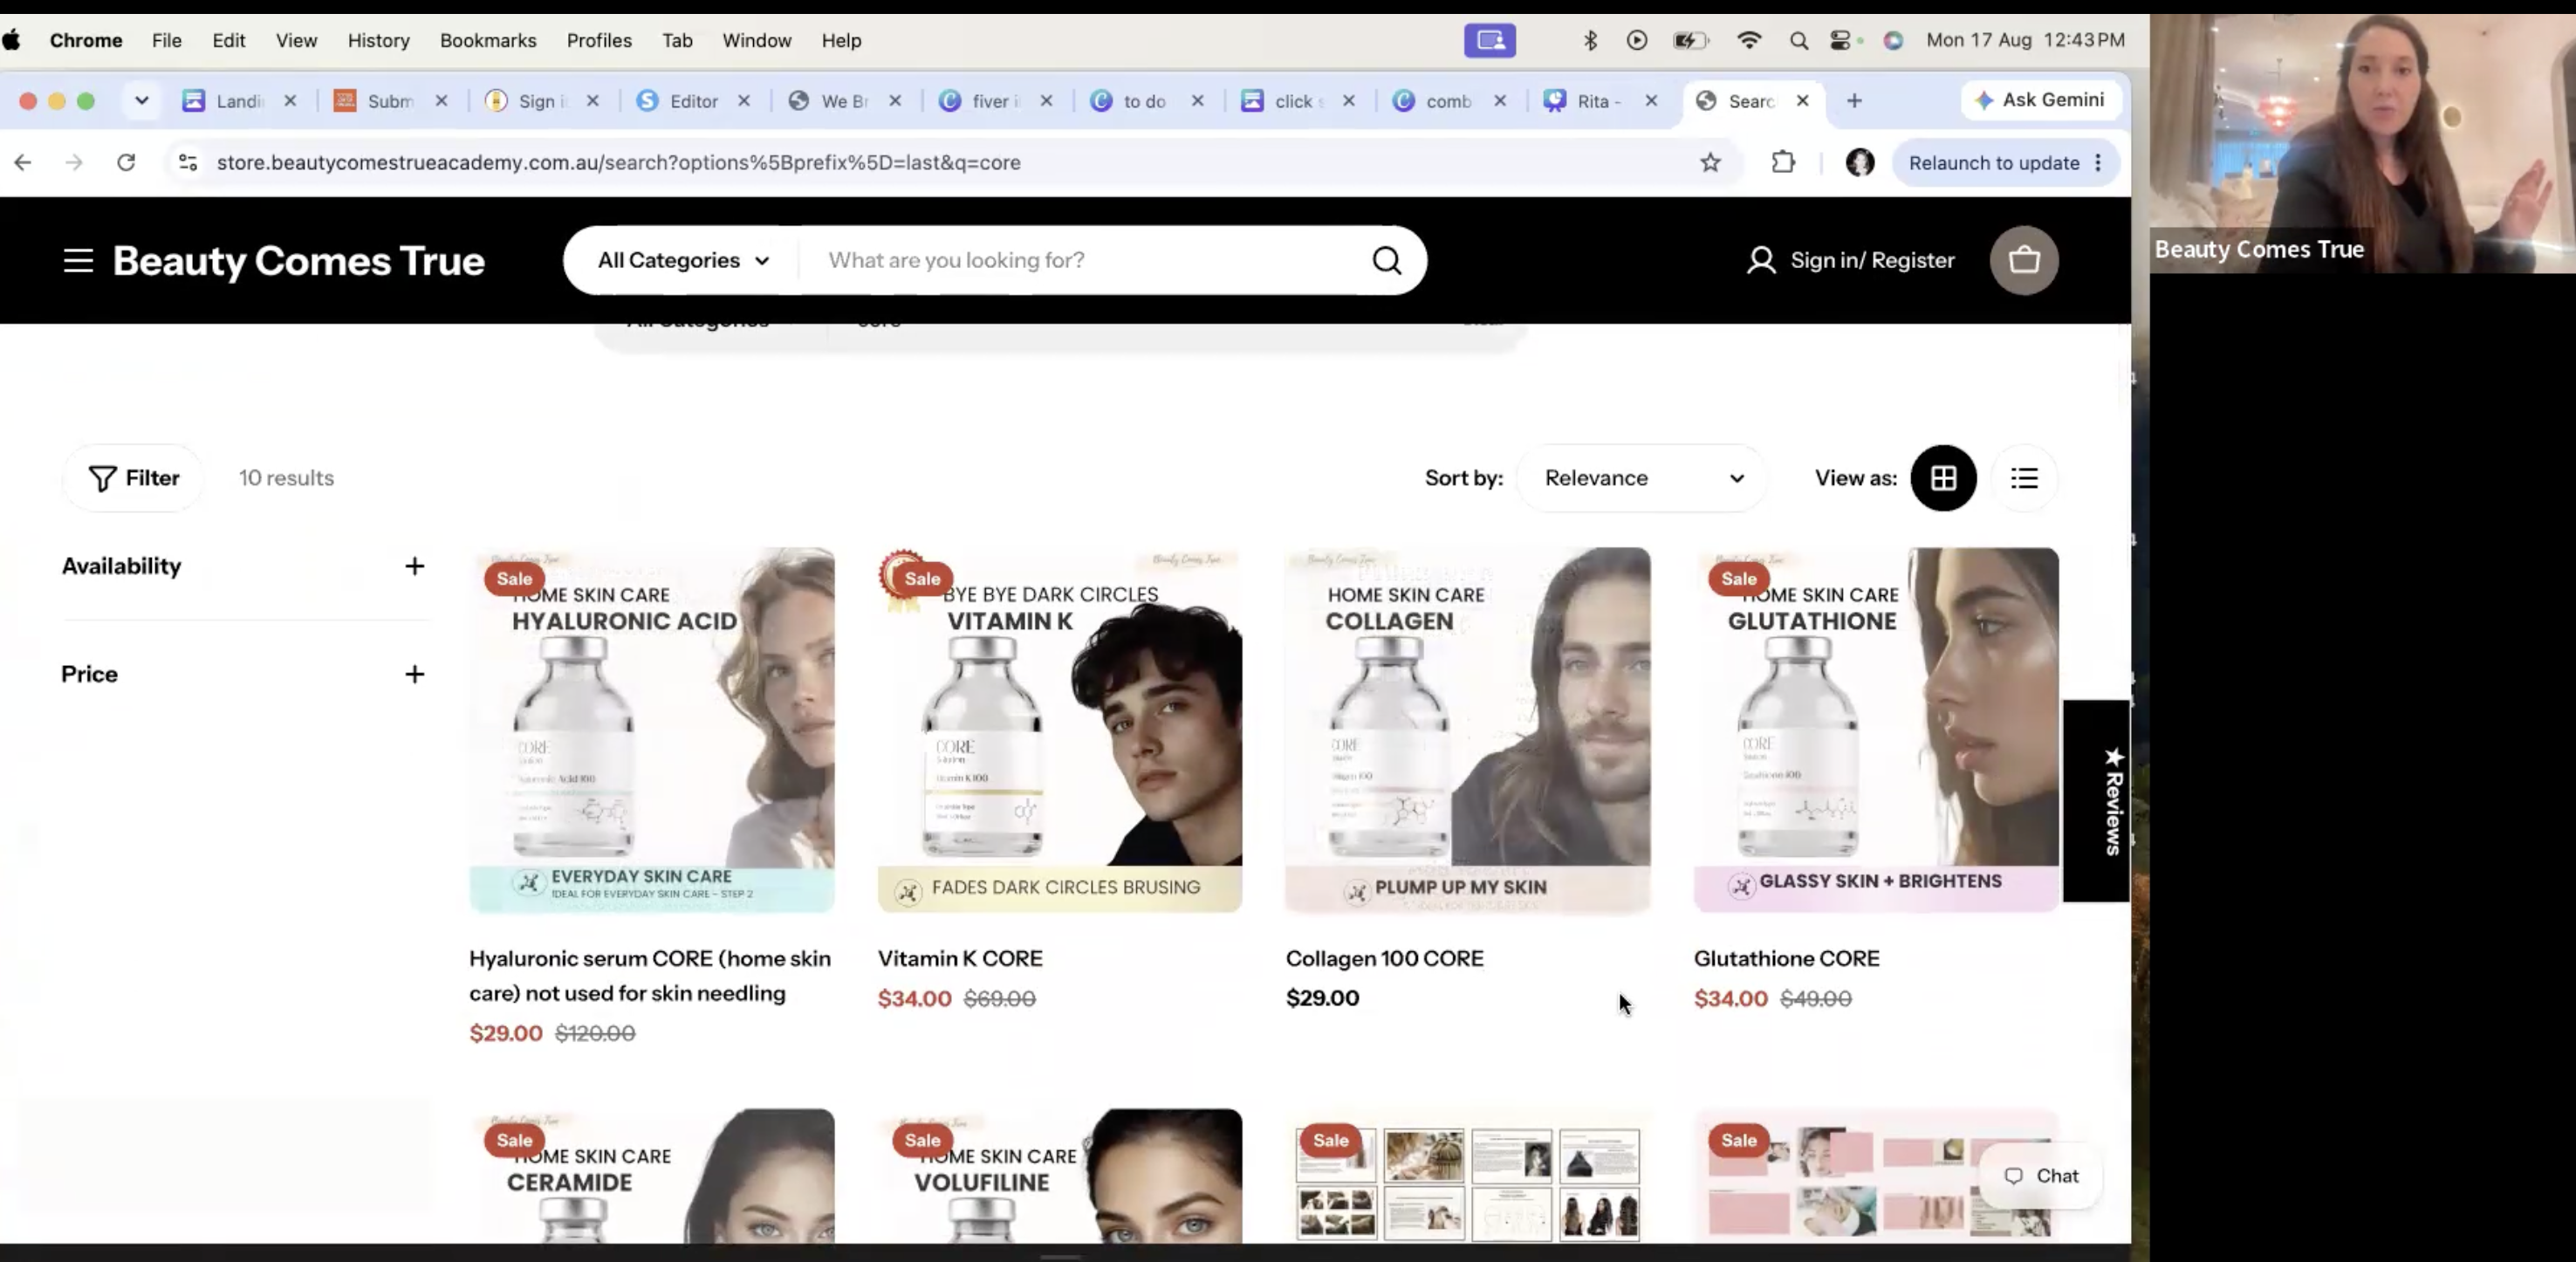This screenshot has height=1262, width=2576.
Task: Open the Glutathione product image
Action: pyautogui.click(x=1876, y=730)
